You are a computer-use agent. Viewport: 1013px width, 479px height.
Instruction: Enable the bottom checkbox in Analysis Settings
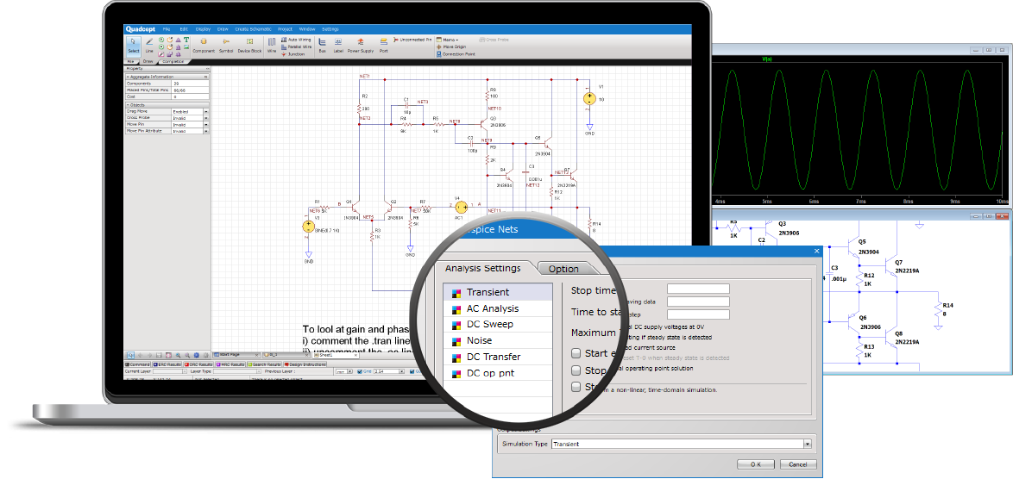click(x=576, y=388)
